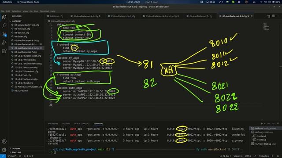Click the editor minimap
The image size is (282, 158).
tap(266, 26)
